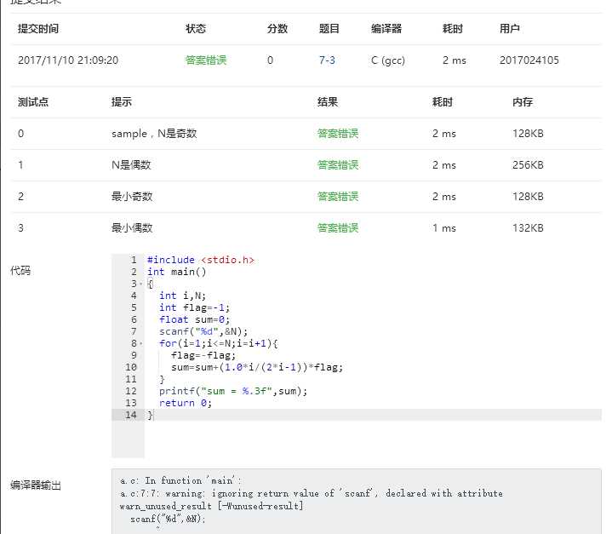Click the submission timestamp 2017/11/10 21:09:20
Screen dimensions: 612x534
pos(68,60)
